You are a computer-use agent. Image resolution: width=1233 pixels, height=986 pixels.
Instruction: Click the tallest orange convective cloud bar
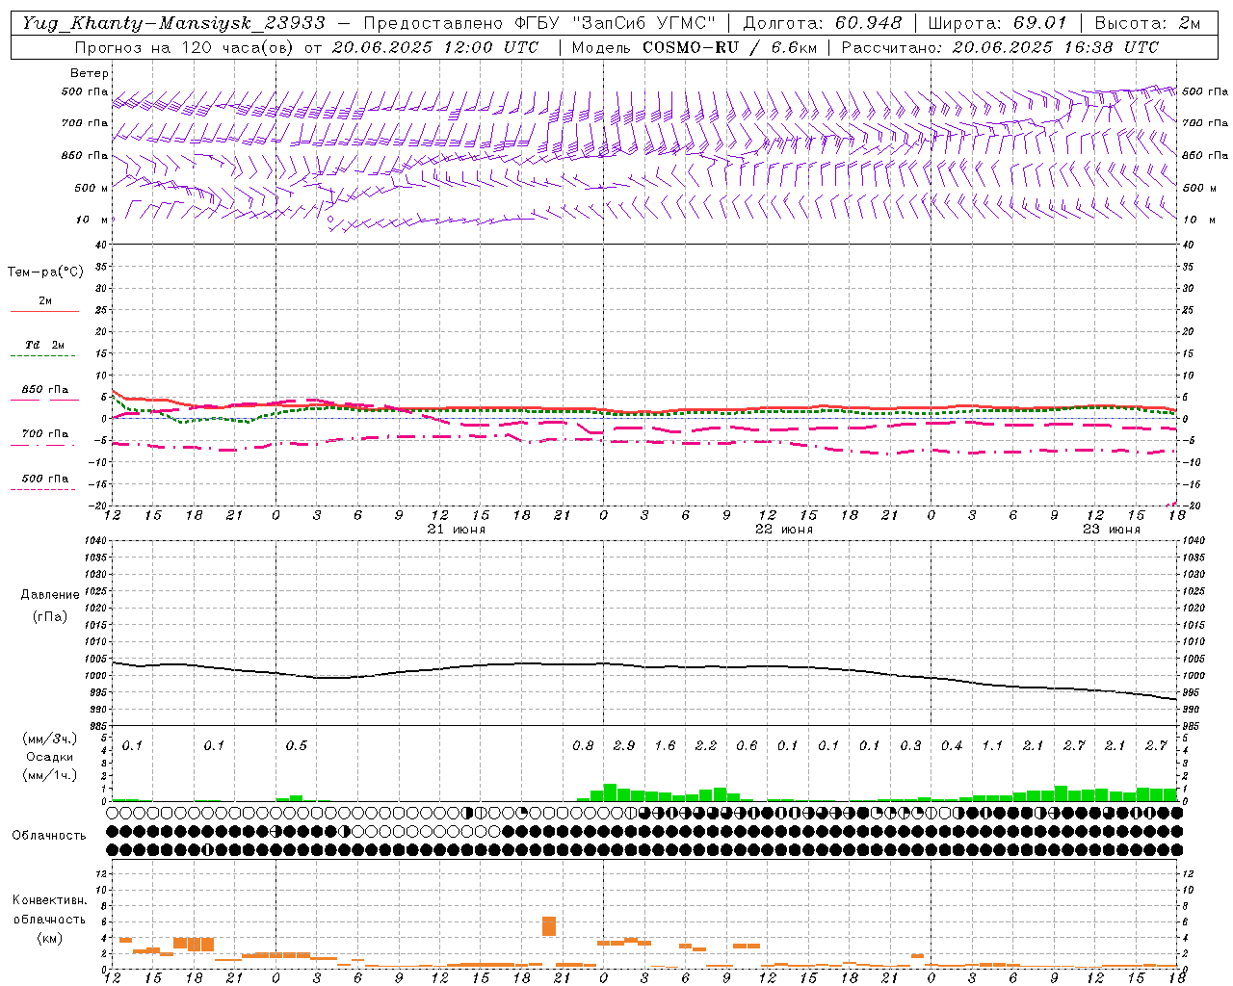coord(549,926)
